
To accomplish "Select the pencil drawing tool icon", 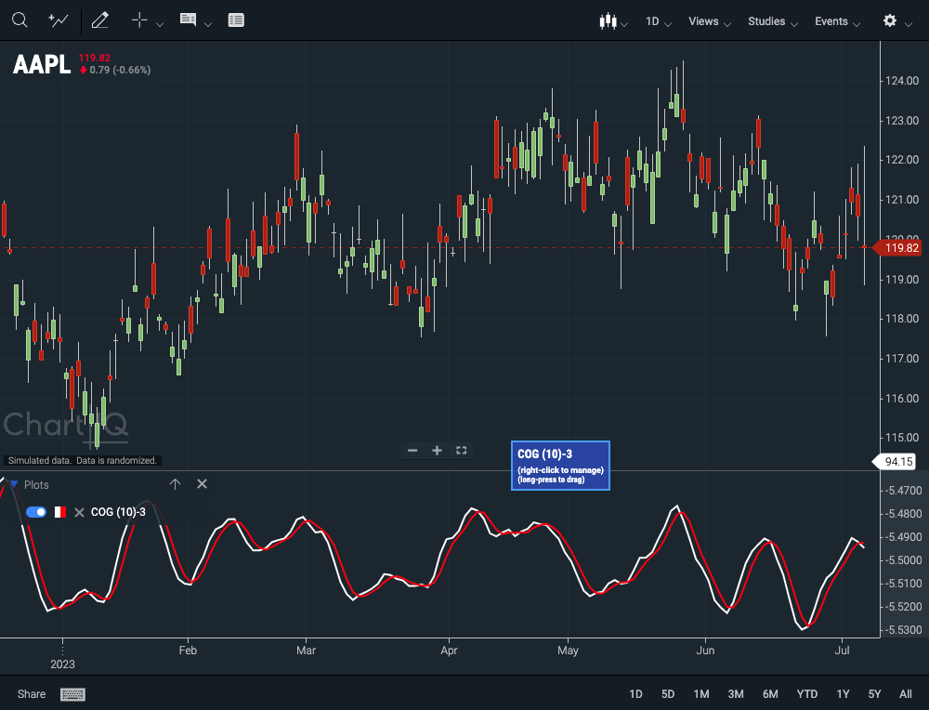I will [x=100, y=20].
